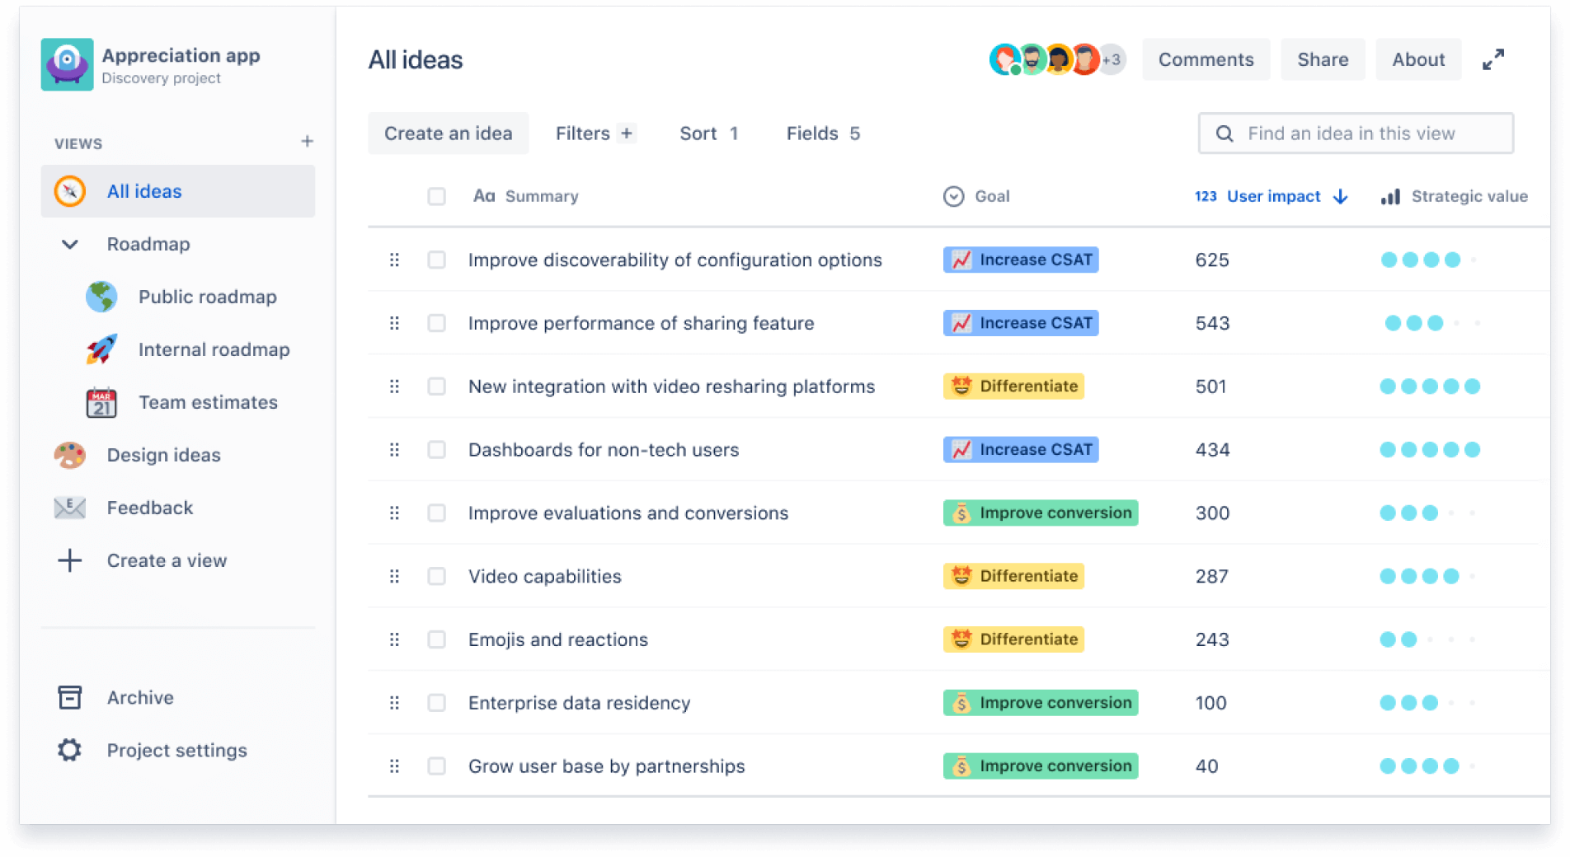Click the Archive box icon
1570x857 pixels.
click(70, 697)
